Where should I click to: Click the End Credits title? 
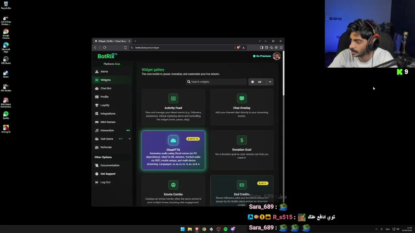[x=242, y=194]
